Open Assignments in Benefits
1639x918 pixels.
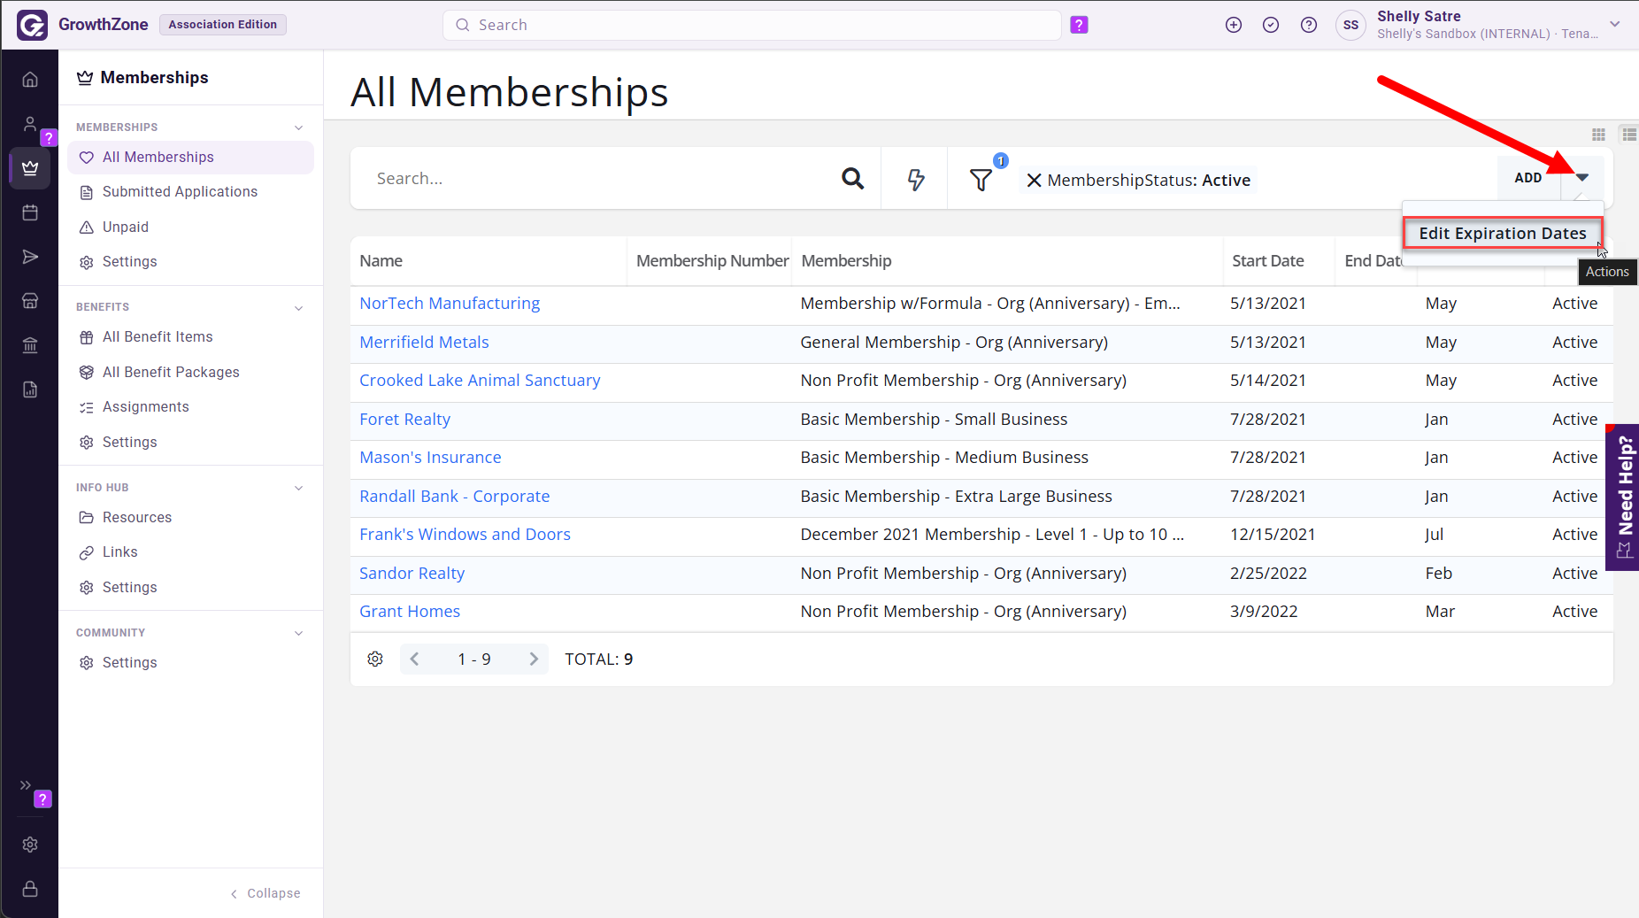coord(146,407)
